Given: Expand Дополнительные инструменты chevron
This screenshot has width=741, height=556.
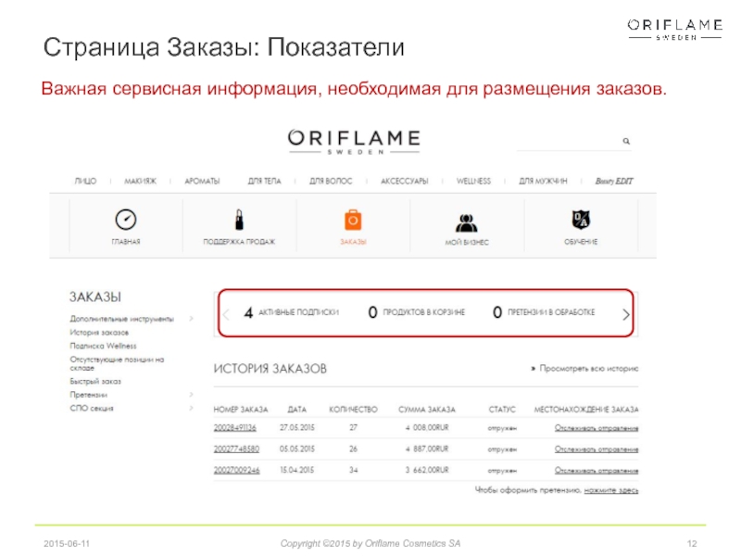Looking at the screenshot, I should tap(192, 319).
